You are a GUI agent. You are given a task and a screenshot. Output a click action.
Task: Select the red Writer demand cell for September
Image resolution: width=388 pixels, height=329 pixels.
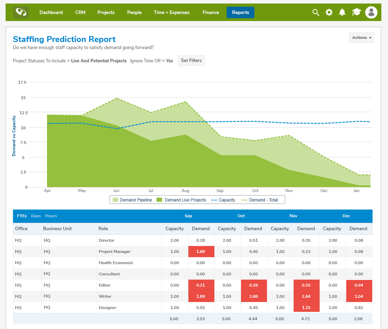tap(201, 296)
